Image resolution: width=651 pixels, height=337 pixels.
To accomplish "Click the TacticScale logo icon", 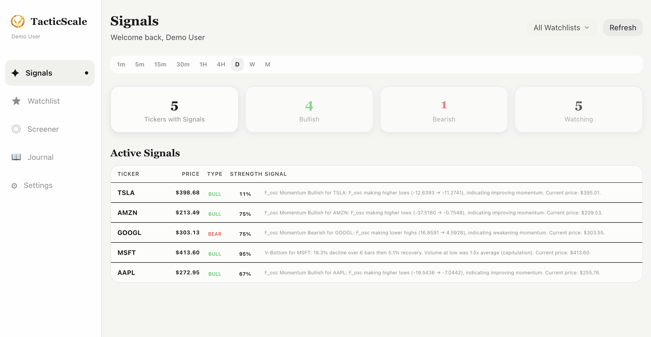I will 17,21.
